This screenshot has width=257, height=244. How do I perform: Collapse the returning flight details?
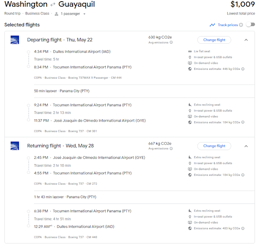246,146
